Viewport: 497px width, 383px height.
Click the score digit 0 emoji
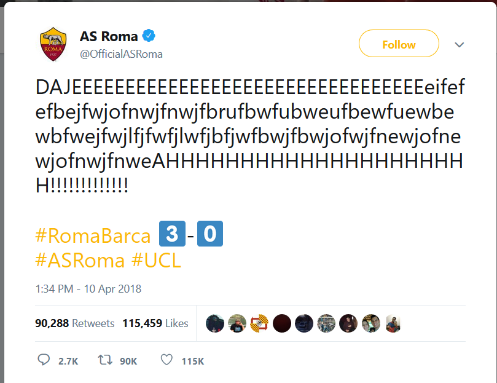coord(209,235)
